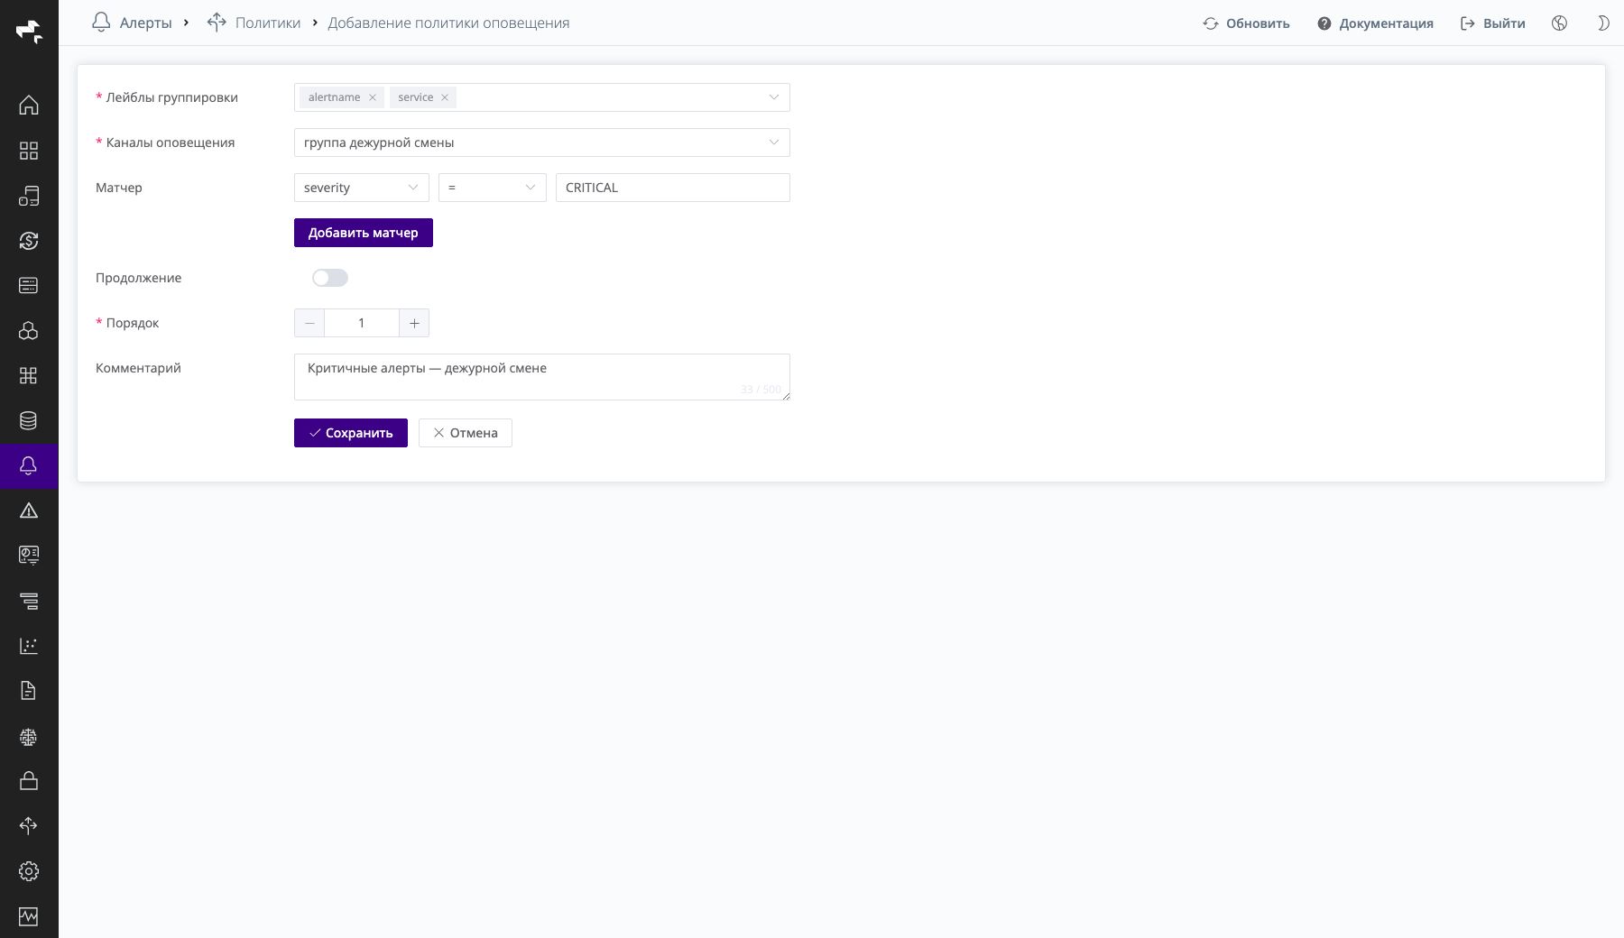This screenshot has width=1624, height=938.
Task: Open the padlock security sidebar icon
Action: point(29,781)
